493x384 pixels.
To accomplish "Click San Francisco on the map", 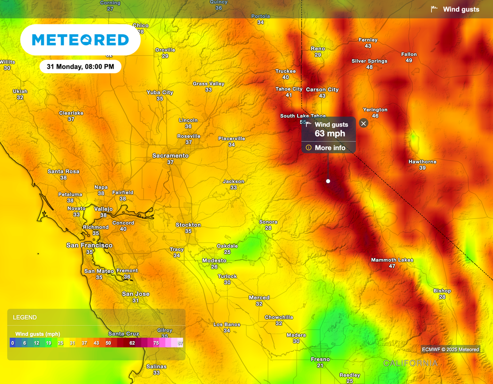I will 90,245.
